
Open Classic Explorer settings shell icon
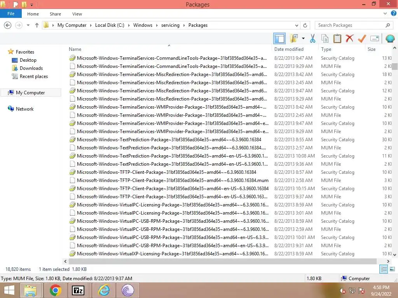(390, 38)
